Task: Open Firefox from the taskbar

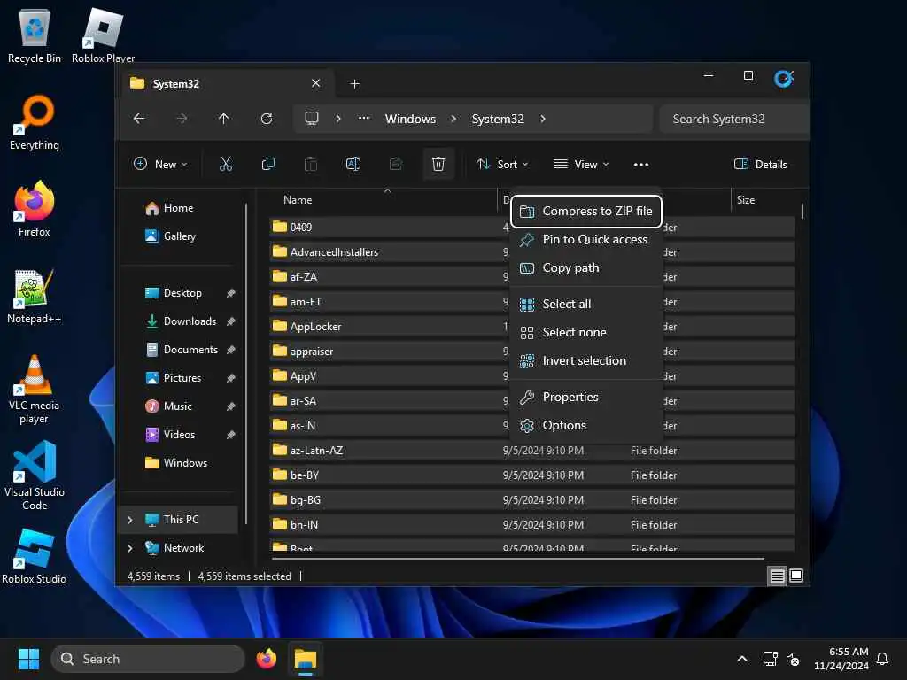Action: [266, 659]
